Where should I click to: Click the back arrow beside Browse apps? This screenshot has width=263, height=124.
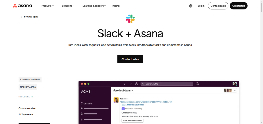(21, 17)
